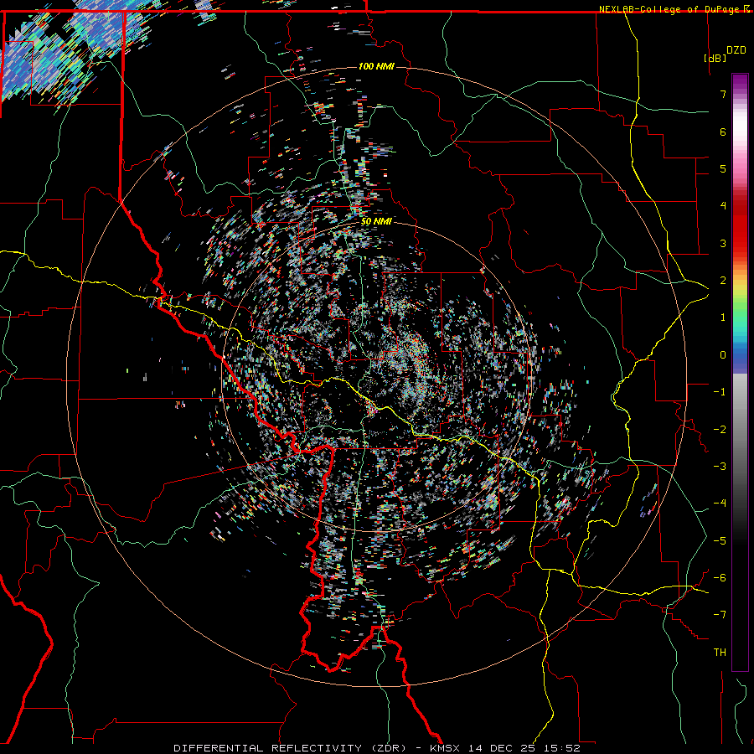This screenshot has width=754, height=754.
Task: Click the 100 NMI range ring label
Action: pos(376,66)
